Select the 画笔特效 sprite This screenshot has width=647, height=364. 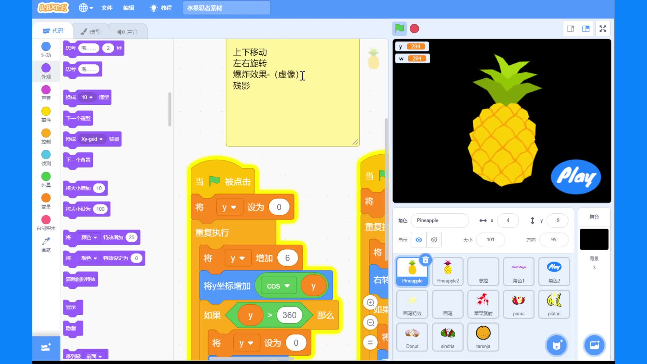click(412, 304)
